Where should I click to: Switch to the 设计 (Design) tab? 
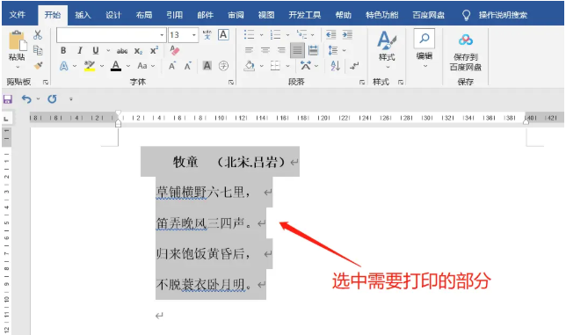click(x=113, y=15)
